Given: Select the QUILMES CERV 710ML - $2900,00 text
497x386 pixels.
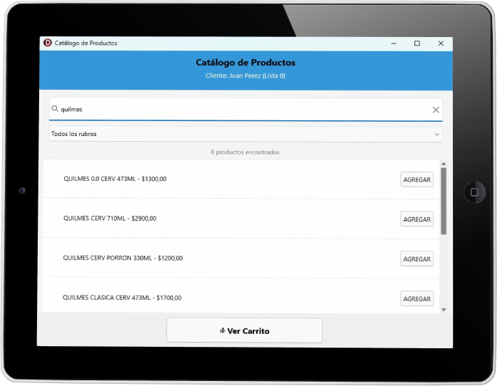Looking at the screenshot, I should (110, 219).
